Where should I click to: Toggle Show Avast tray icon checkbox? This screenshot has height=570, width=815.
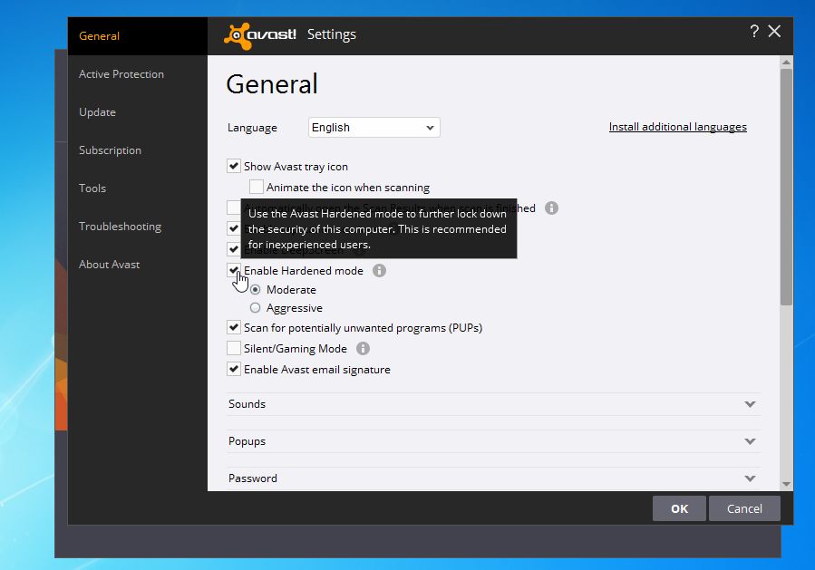(x=234, y=166)
